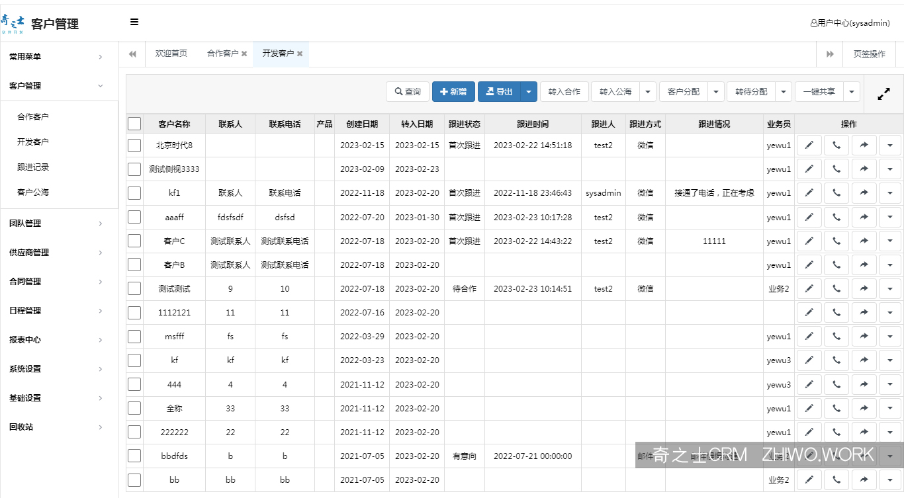Open fullscreen view with the expand arrows icon
Viewport: 904px width, 498px height.
tap(883, 93)
